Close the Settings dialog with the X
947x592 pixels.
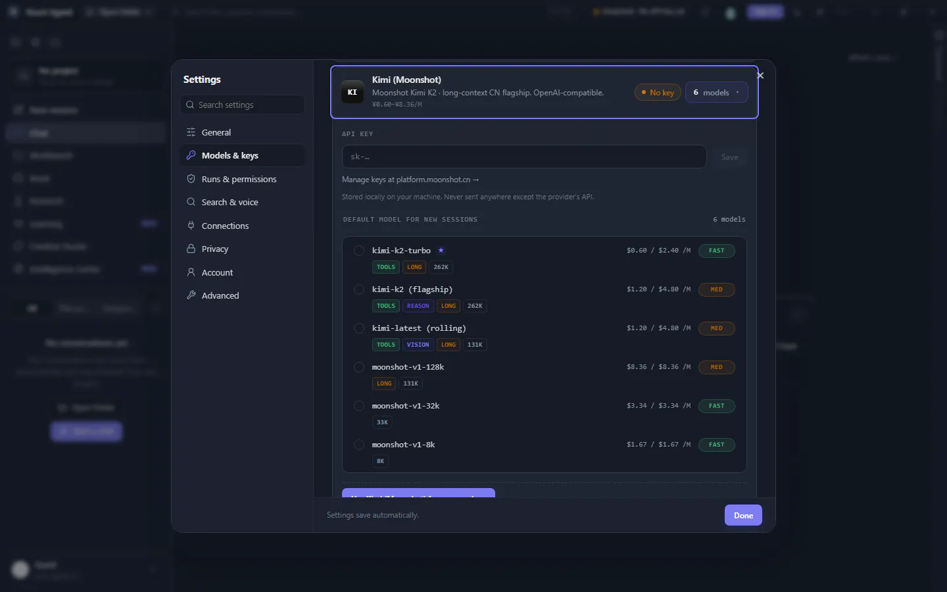click(760, 76)
